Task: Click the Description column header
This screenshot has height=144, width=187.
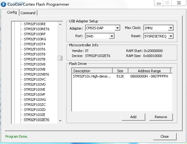Action: [x=92, y=71]
